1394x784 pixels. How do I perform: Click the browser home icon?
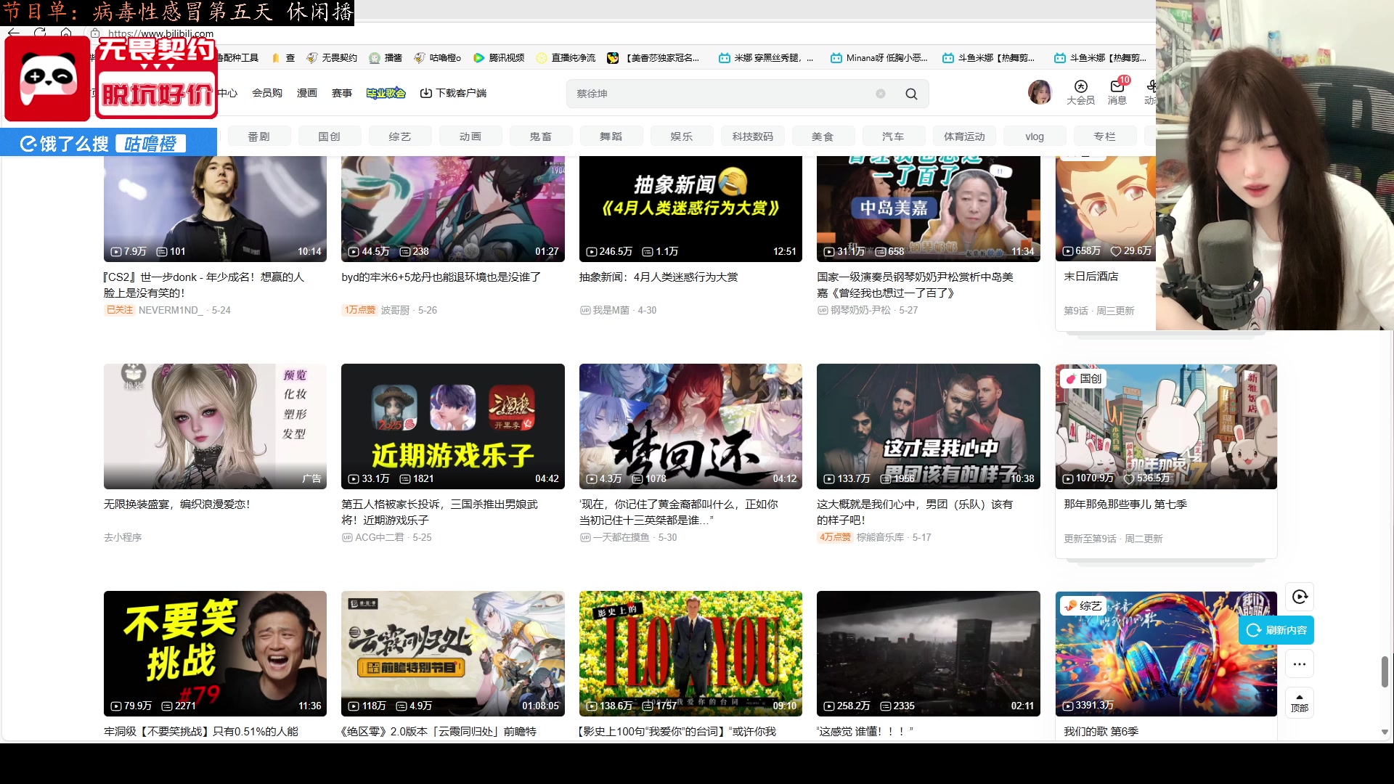[x=66, y=33]
